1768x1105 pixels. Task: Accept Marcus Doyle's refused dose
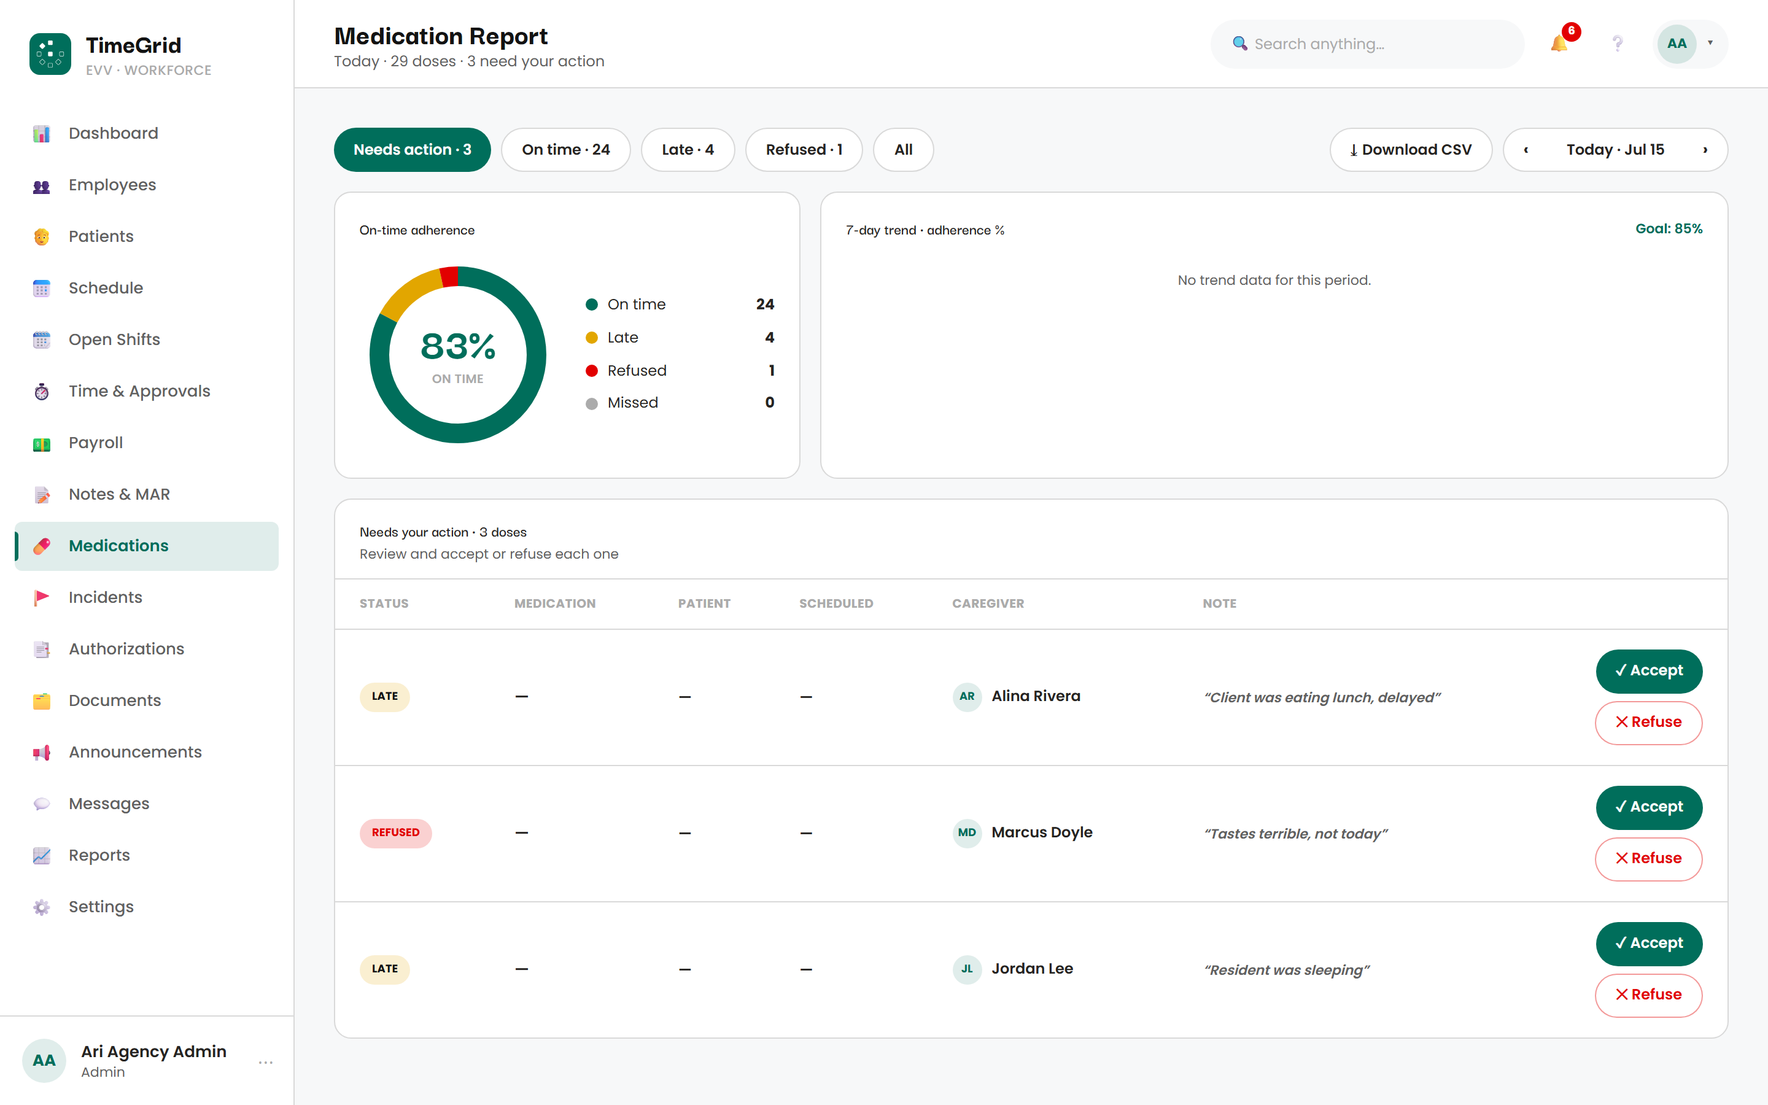click(x=1649, y=807)
